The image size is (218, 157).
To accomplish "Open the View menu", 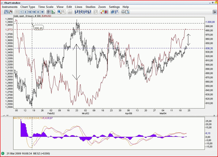I will pos(60,7).
